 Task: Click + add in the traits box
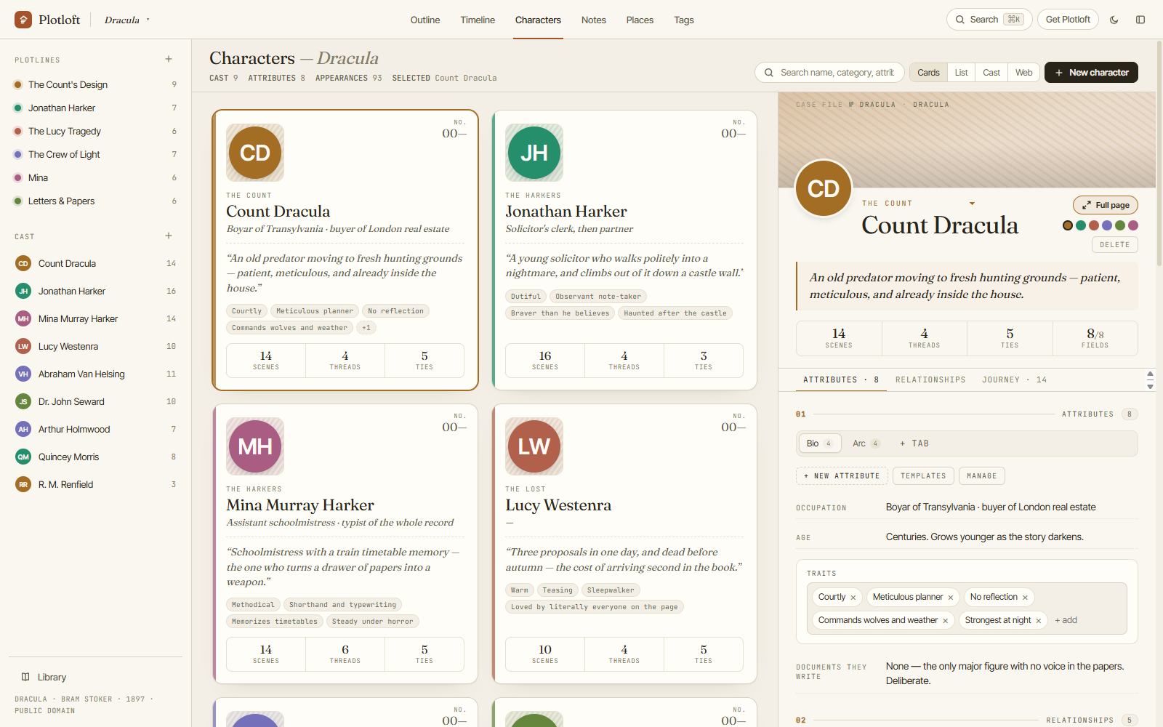(1066, 620)
